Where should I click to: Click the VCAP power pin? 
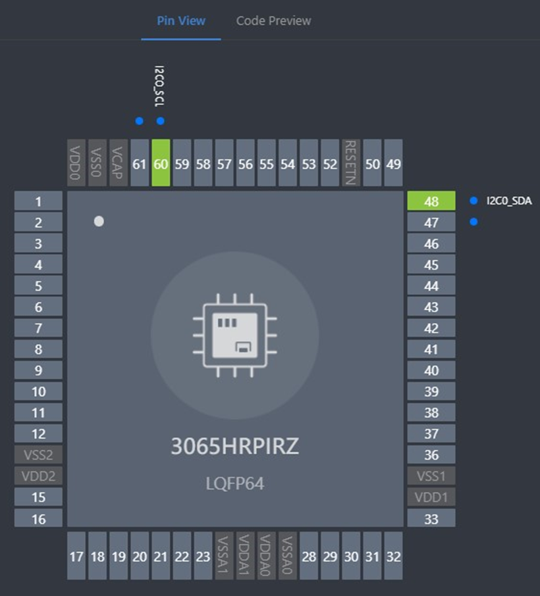118,163
